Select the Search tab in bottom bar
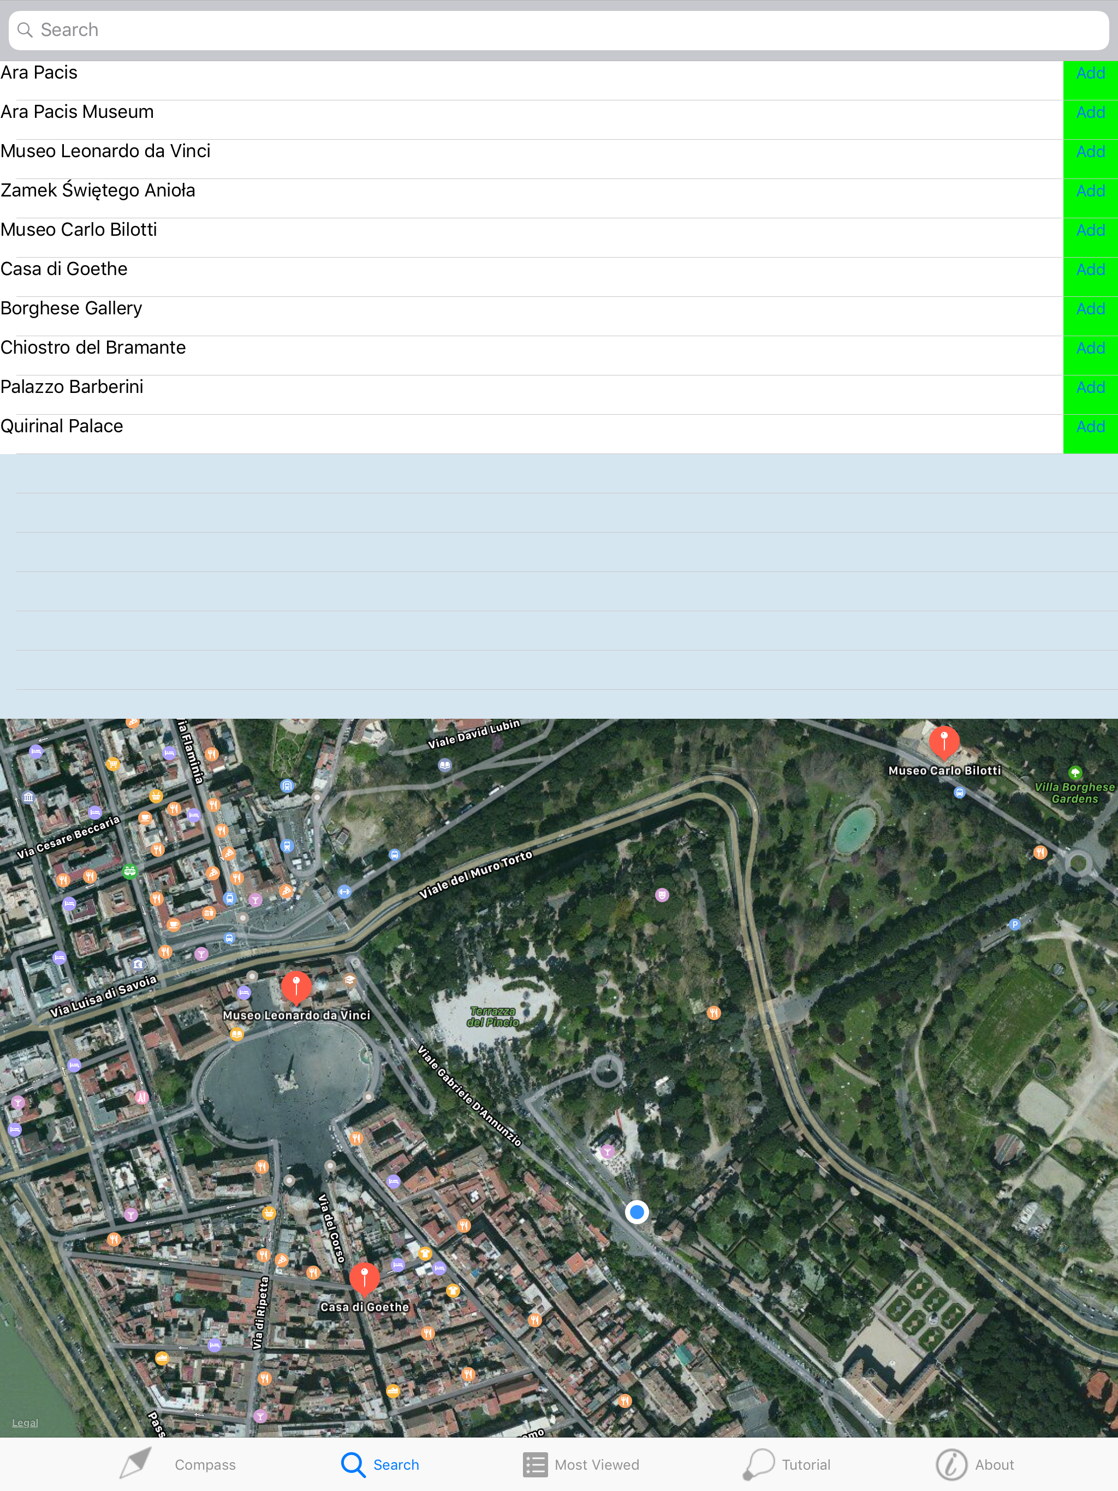The width and height of the screenshot is (1118, 1491). (x=380, y=1464)
